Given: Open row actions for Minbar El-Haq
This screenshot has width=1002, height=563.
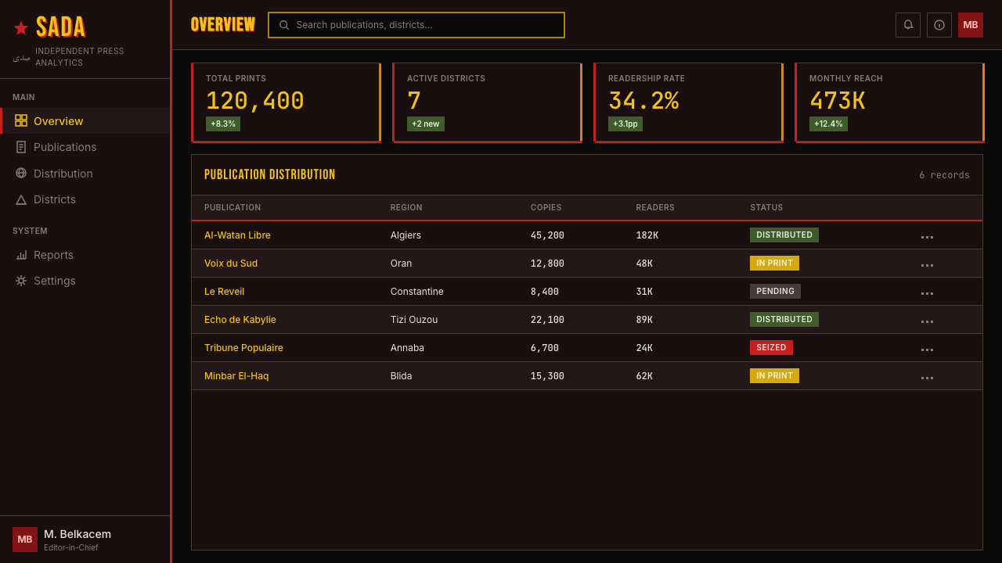Looking at the screenshot, I should click(x=927, y=376).
